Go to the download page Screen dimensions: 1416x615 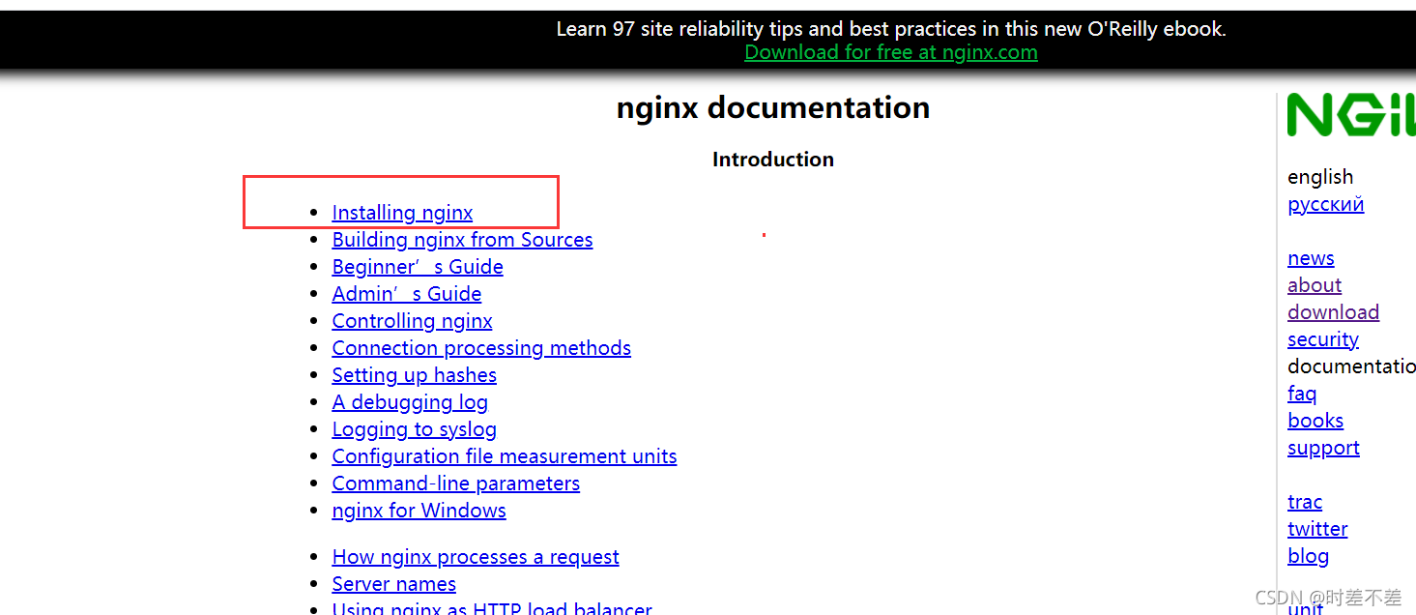pyautogui.click(x=1333, y=312)
